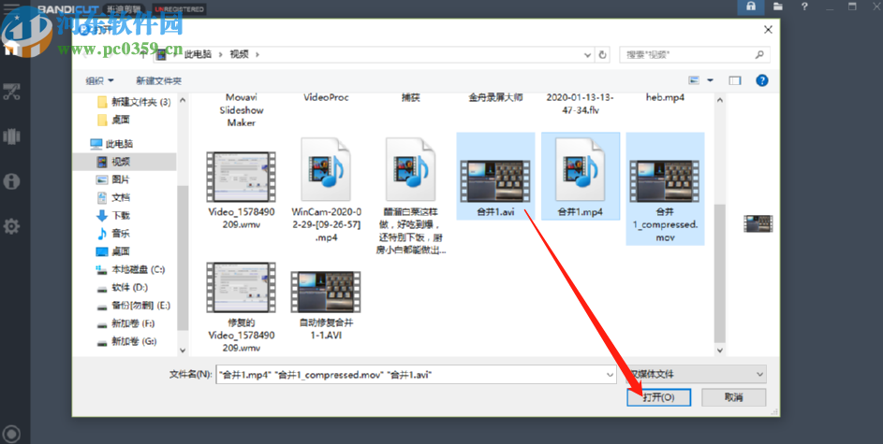Click the navigation pane scroll-down arrow

coord(183,350)
